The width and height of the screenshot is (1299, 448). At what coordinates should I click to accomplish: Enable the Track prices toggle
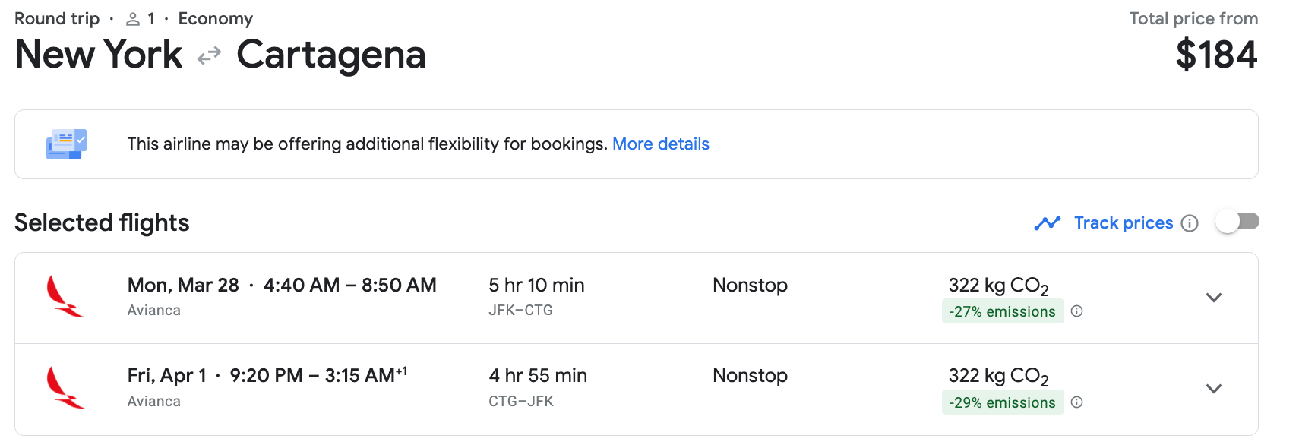[x=1237, y=222]
